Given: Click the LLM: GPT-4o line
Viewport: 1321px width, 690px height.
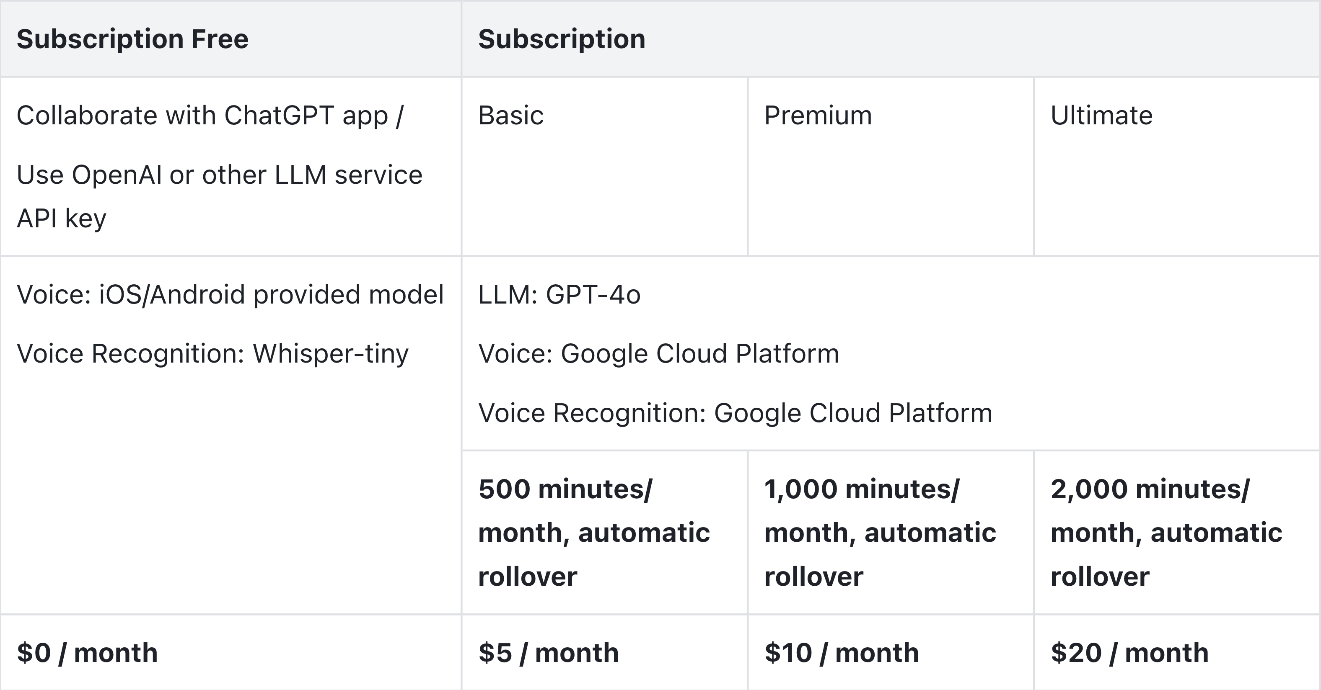Looking at the screenshot, I should click(559, 294).
